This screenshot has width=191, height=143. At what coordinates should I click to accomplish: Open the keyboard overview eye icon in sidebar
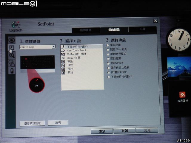tap(12, 40)
